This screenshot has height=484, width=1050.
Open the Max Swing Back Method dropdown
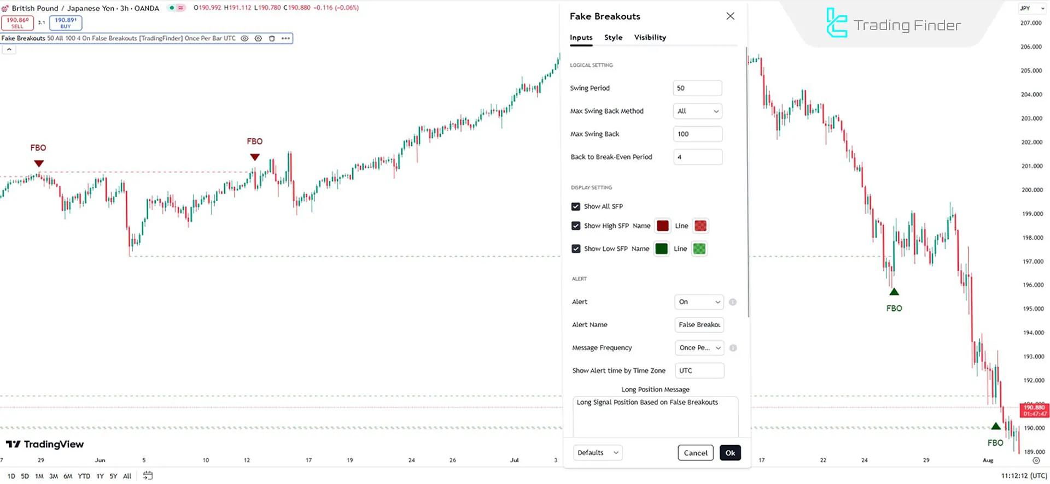[697, 111]
